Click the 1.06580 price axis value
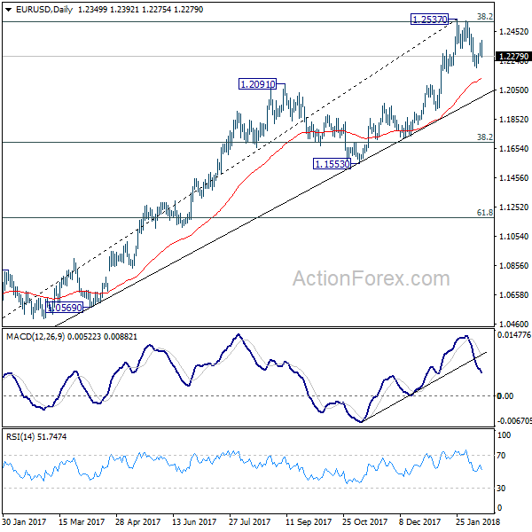 [513, 295]
